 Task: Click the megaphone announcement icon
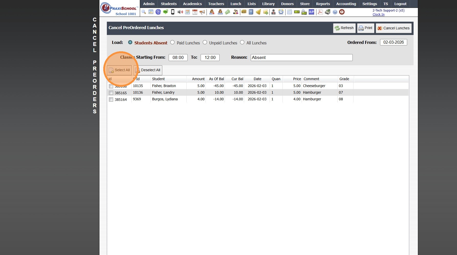pos(202,12)
